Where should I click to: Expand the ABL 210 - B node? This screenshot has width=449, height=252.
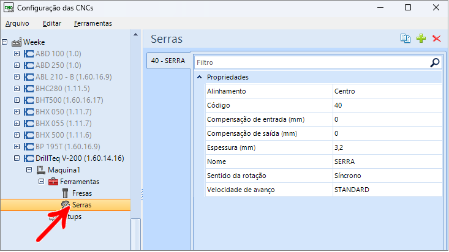click(17, 76)
